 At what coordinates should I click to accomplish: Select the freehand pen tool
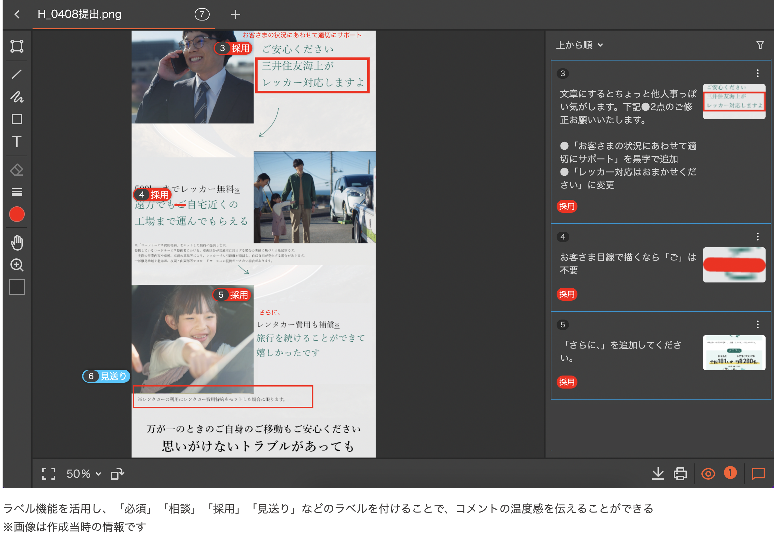(x=17, y=97)
